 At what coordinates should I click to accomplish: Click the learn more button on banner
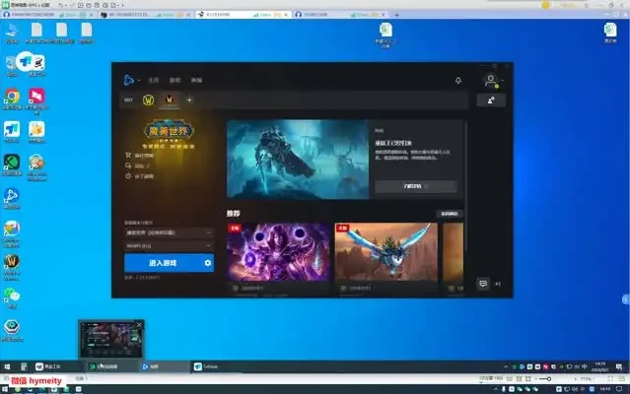(415, 185)
